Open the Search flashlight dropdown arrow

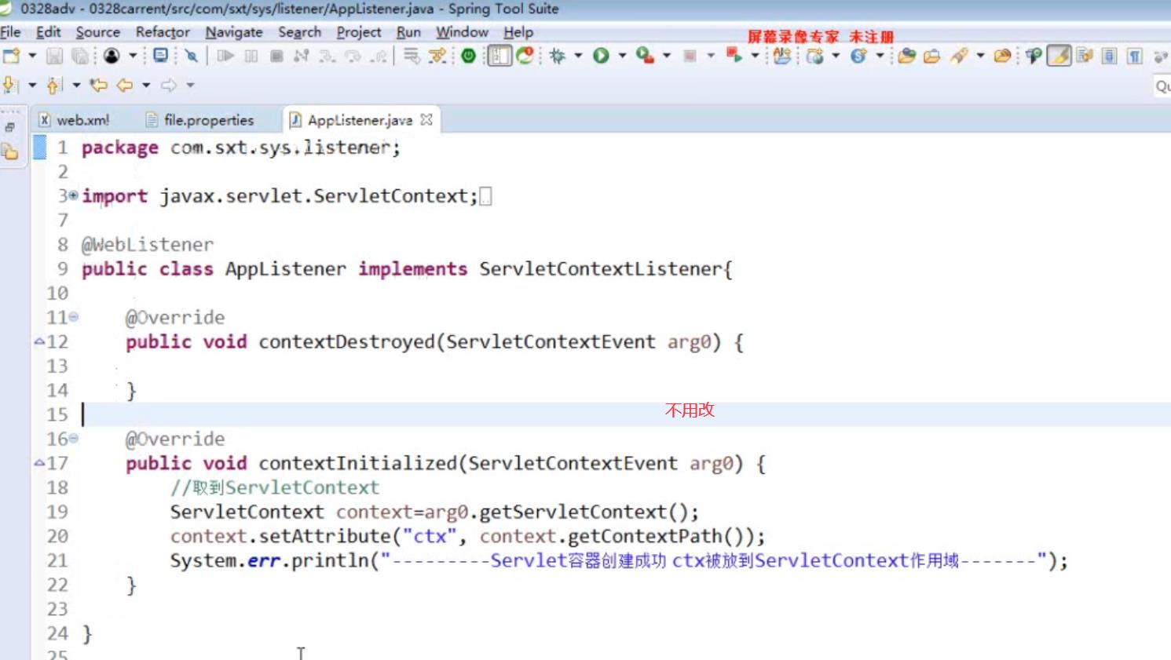[980, 56]
